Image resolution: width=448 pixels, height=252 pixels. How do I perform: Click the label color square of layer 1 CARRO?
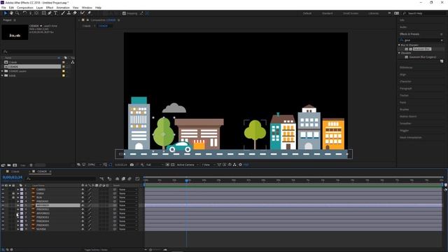click(x=22, y=190)
